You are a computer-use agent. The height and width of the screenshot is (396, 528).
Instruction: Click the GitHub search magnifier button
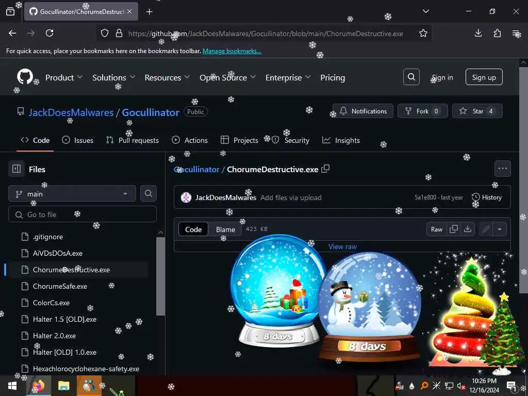point(411,77)
